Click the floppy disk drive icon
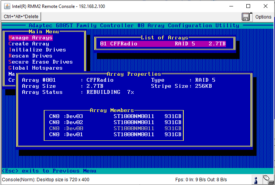The height and width of the screenshot is (185, 275). [247, 17]
